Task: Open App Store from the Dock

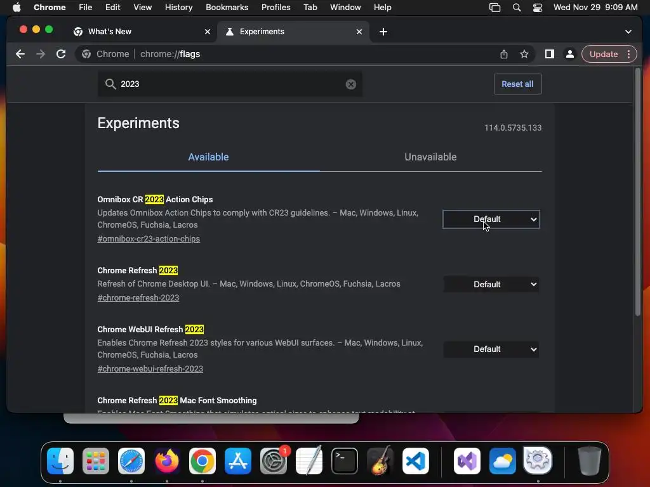Action: pos(238,460)
